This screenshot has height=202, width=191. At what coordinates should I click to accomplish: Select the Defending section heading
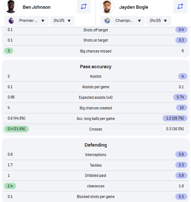[x=95, y=145]
